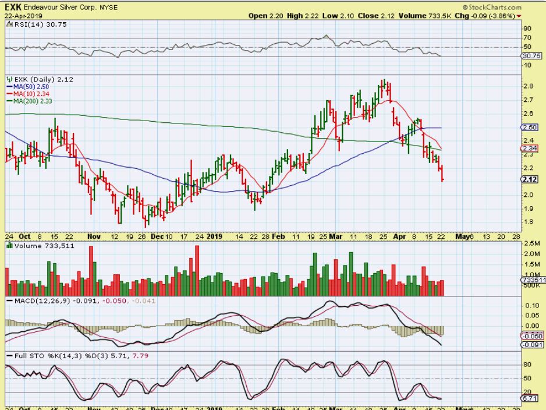Image resolution: width=546 pixels, height=410 pixels.
Task: Click the -0.091 MACD axis tag
Action: point(532,345)
